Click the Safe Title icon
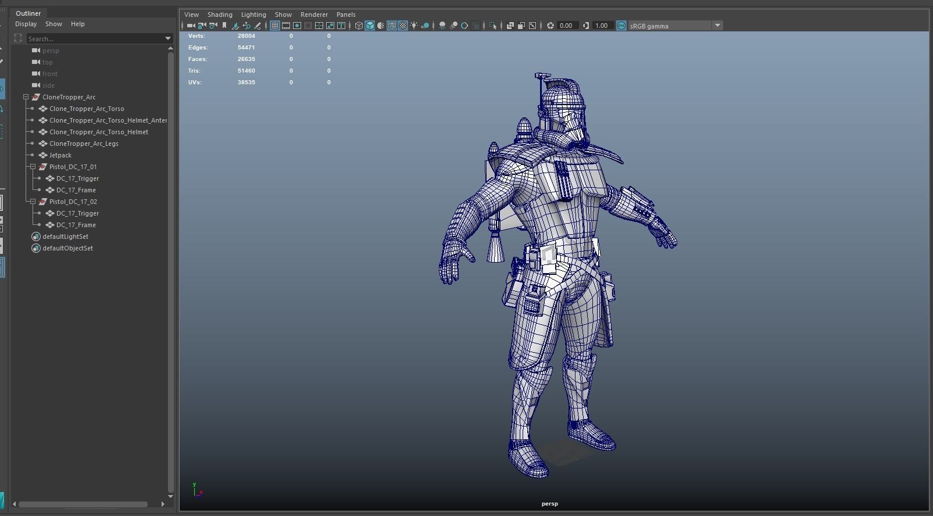933x516 pixels. pyautogui.click(x=341, y=26)
